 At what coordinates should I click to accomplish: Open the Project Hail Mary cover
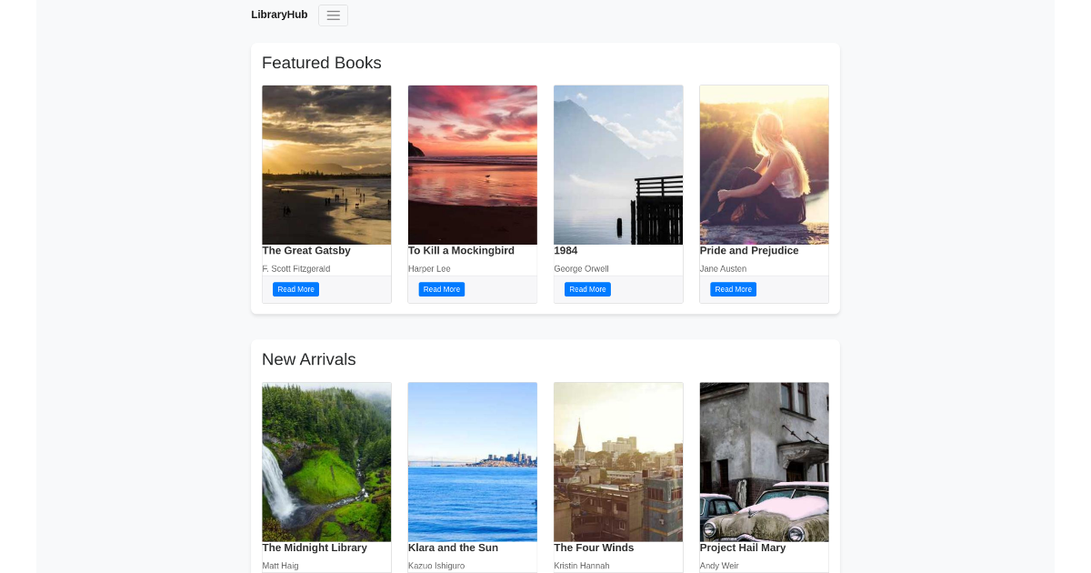pos(764,462)
